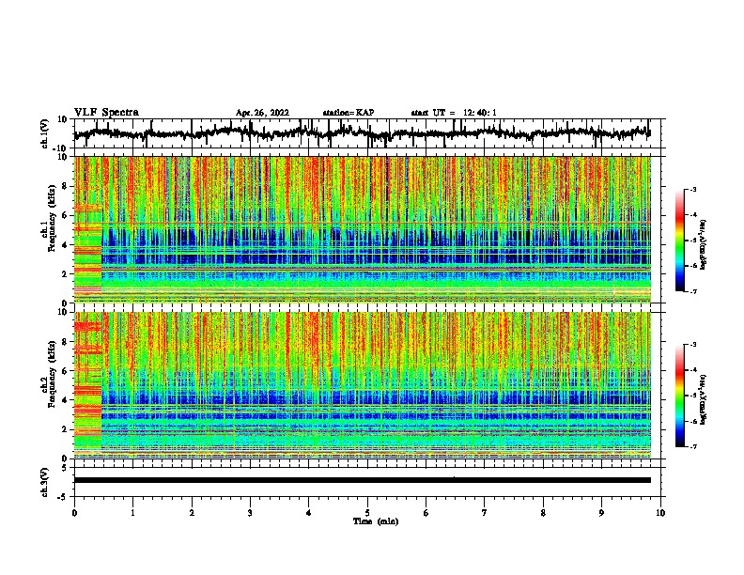744x575 pixels.
Task: Click the "-3" label atop ch.1 colorbar
Action: coord(693,189)
